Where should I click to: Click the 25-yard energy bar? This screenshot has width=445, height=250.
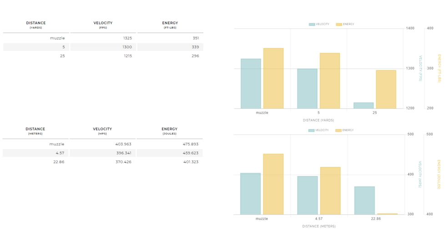point(386,89)
